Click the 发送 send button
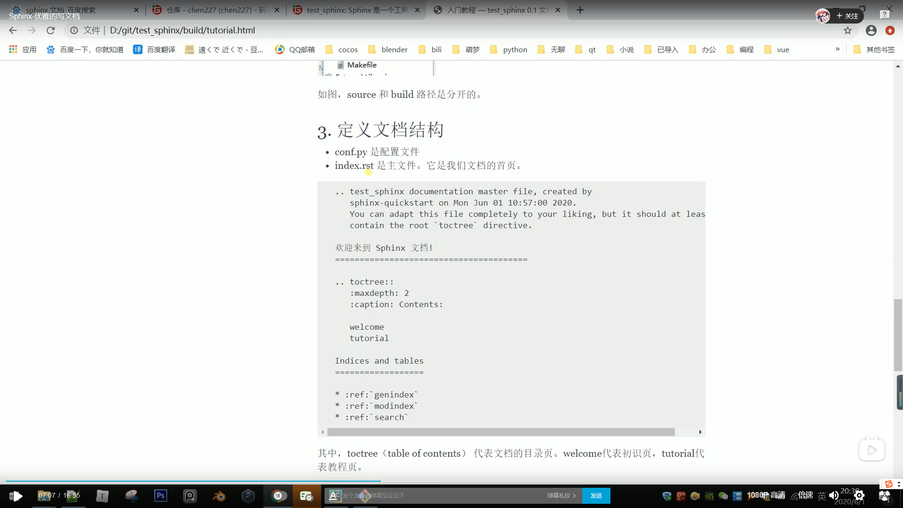The height and width of the screenshot is (508, 903). point(596,495)
